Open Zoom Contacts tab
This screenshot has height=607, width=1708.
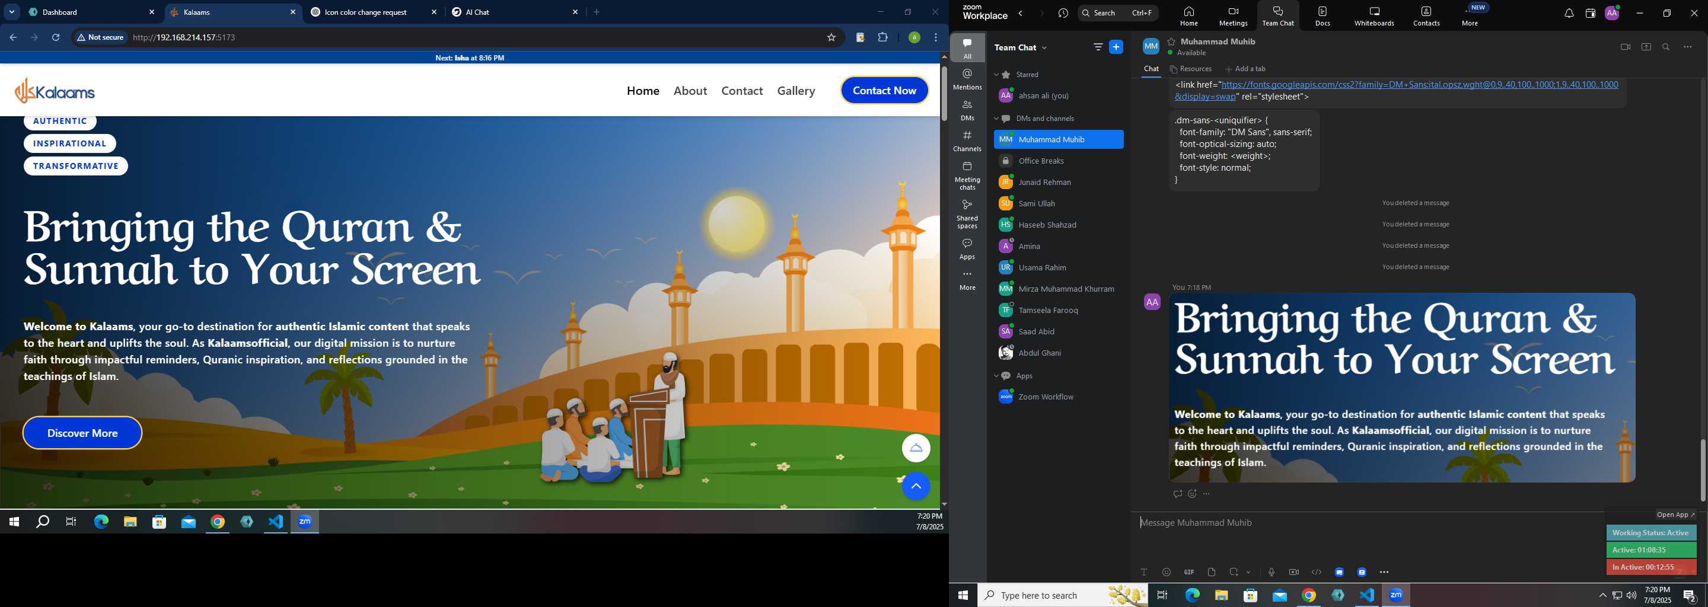tap(1426, 16)
